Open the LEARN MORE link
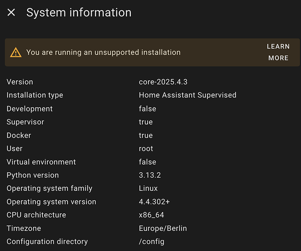The width and height of the screenshot is (301, 251). pyautogui.click(x=278, y=52)
